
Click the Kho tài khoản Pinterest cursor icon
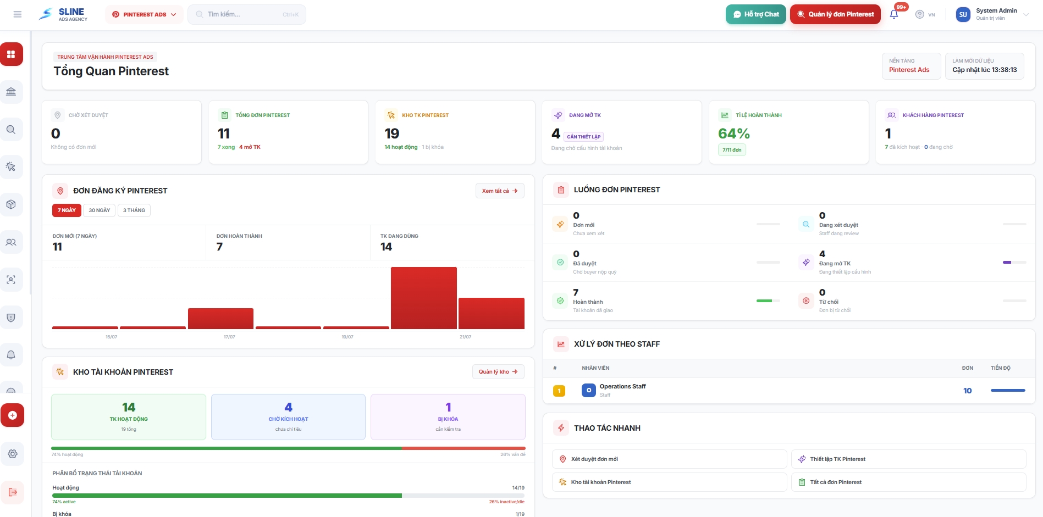(60, 372)
